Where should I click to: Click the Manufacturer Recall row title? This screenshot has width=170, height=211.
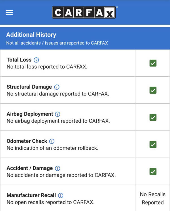point(31,195)
